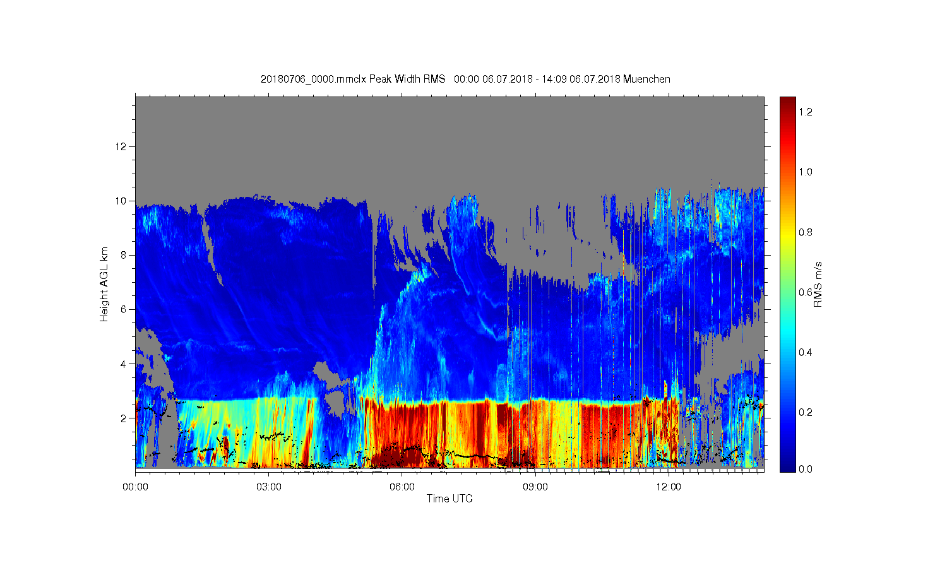Click the colorbar value 0.0
This screenshot has height=568, width=947.
click(805, 470)
